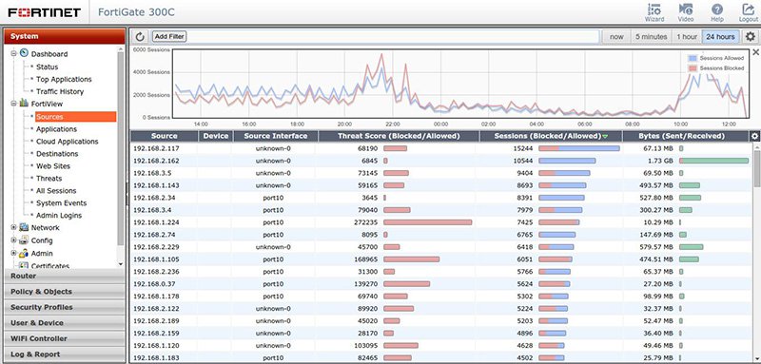Expand the Admin tree node

coord(13,253)
